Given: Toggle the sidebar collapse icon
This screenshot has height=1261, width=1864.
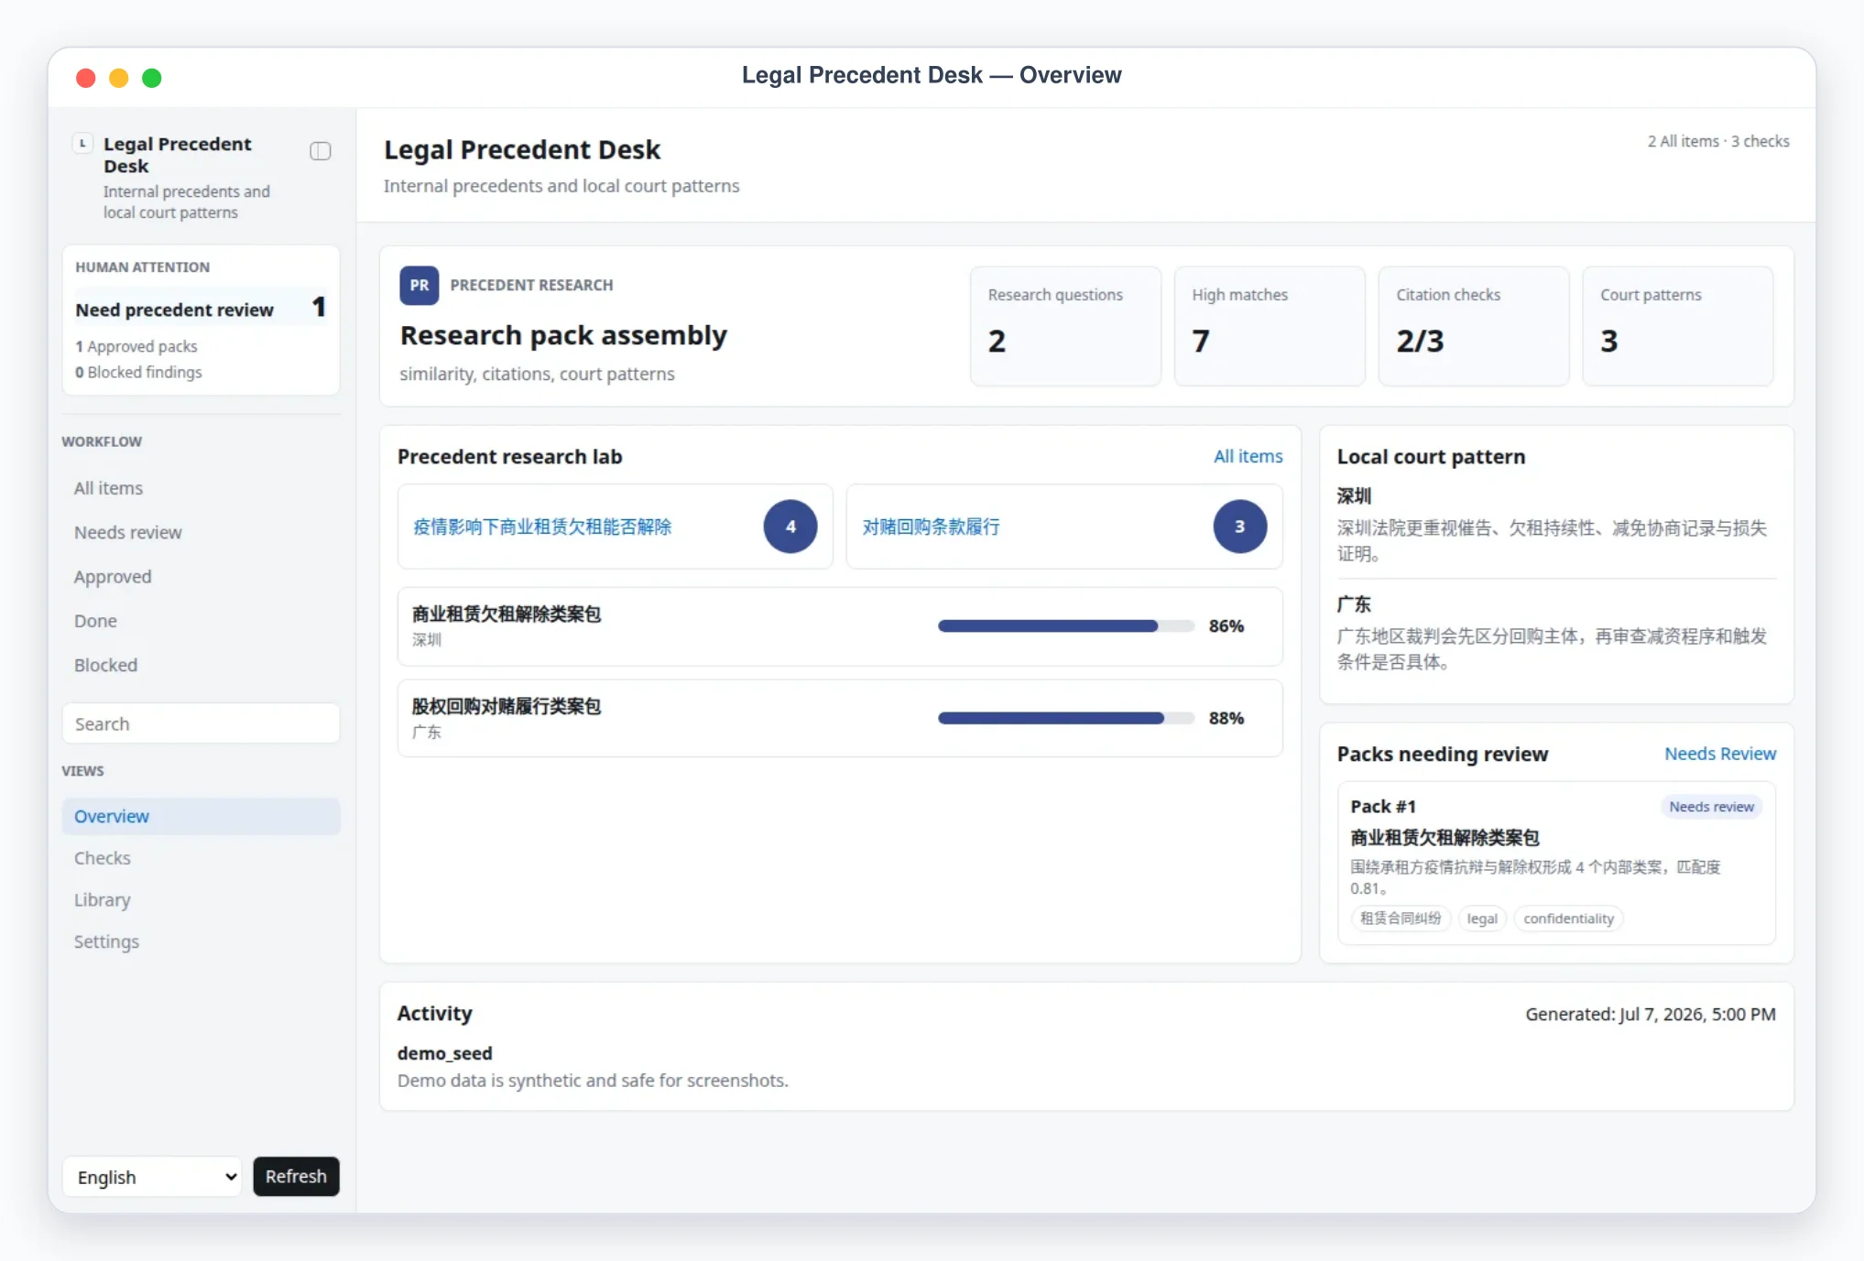Looking at the screenshot, I should pyautogui.click(x=320, y=151).
